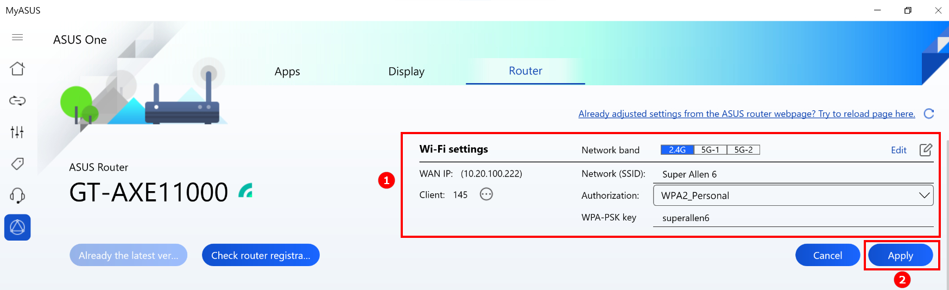The width and height of the screenshot is (949, 290).
Task: Select the ASUS One sidebar icon
Action: 17,227
